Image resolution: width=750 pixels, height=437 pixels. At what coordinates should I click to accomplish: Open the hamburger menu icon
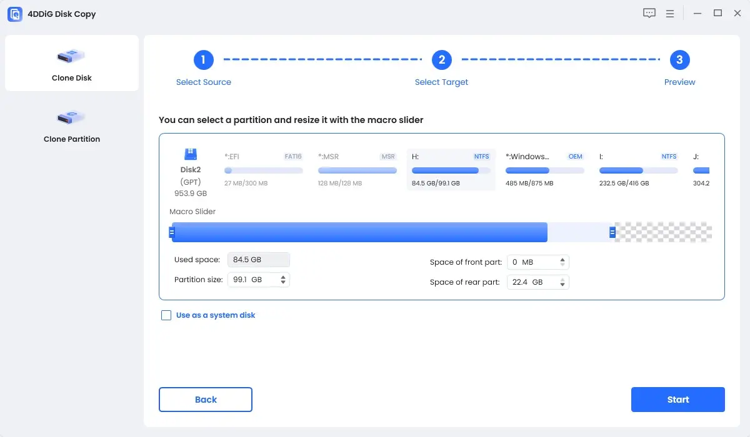670,14
